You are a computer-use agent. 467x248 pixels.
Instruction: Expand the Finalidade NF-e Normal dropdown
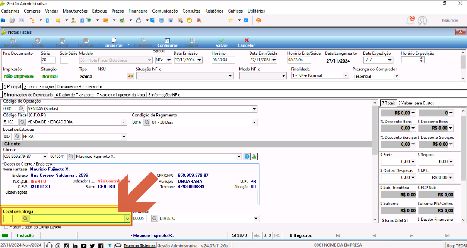[x=346, y=76]
